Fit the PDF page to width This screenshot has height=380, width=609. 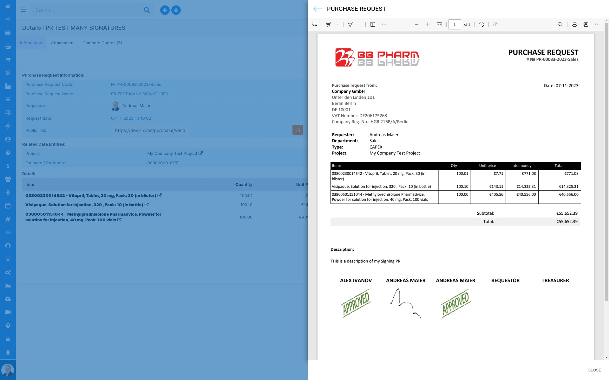[439, 24]
